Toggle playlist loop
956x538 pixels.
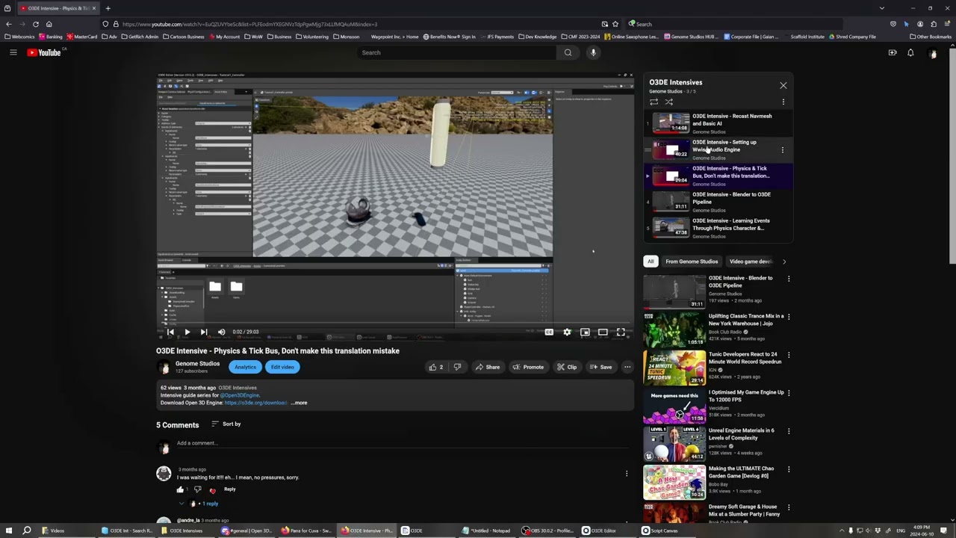654,102
